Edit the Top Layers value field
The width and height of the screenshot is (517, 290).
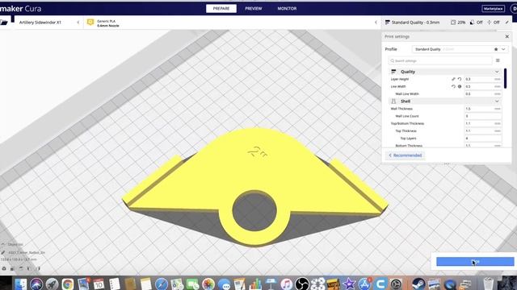(483, 138)
